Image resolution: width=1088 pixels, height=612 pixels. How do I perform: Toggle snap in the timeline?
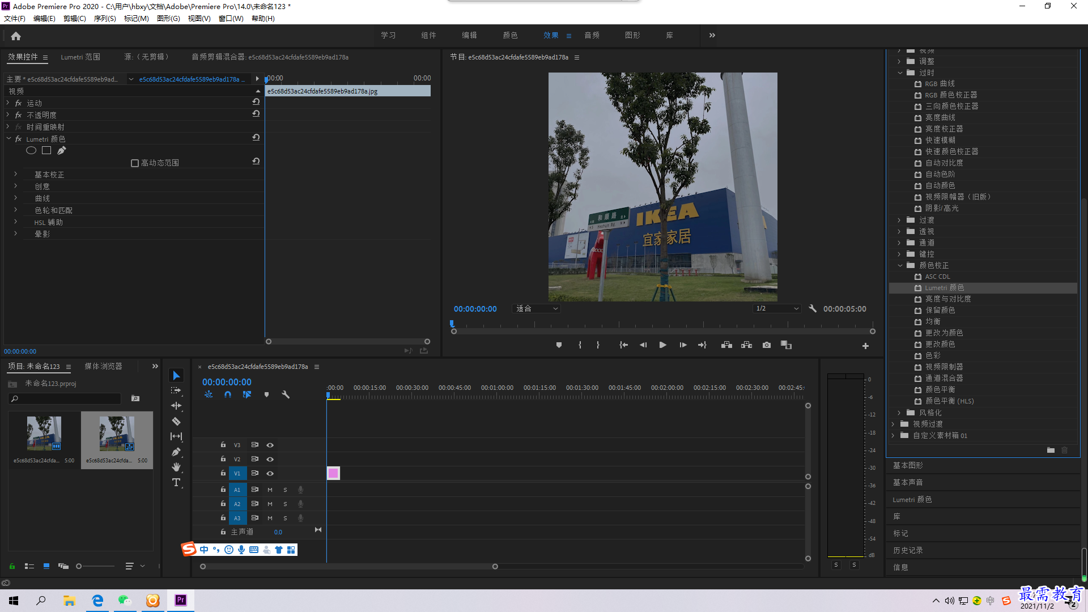[228, 394]
